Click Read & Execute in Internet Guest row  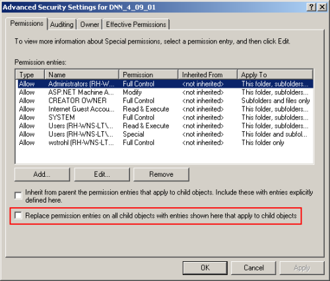146,109
